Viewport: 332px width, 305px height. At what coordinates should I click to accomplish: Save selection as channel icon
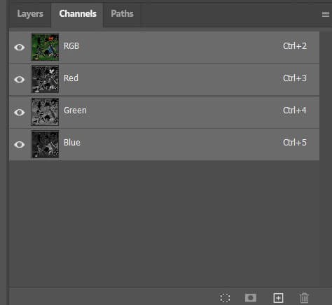pos(251,297)
